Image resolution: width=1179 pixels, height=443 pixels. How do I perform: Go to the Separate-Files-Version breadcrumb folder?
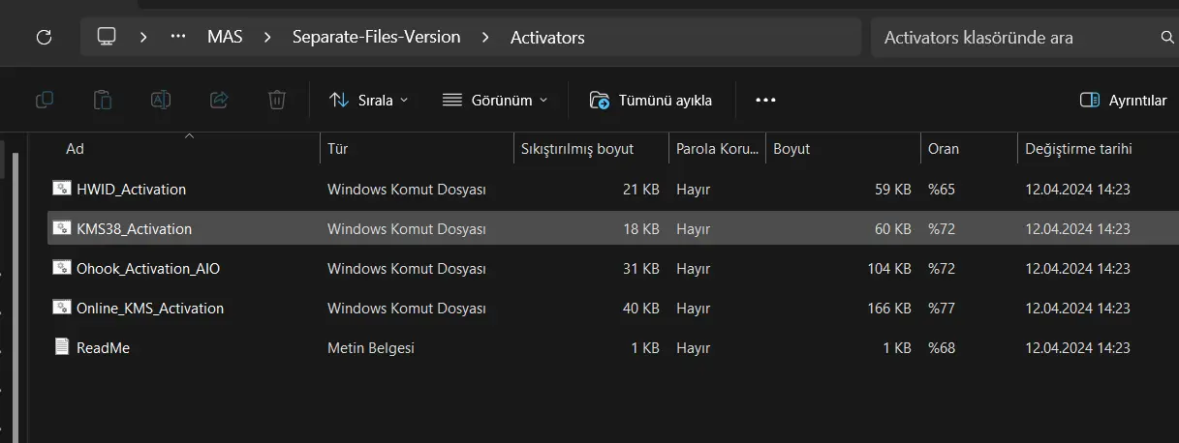pos(377,38)
